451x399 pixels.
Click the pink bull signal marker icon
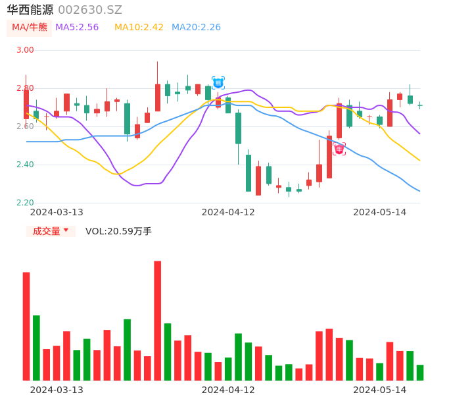pyautogui.click(x=339, y=149)
